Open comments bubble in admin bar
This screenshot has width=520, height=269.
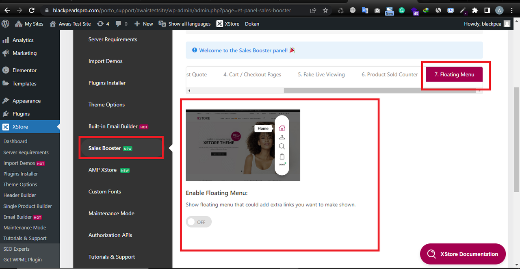tap(121, 24)
